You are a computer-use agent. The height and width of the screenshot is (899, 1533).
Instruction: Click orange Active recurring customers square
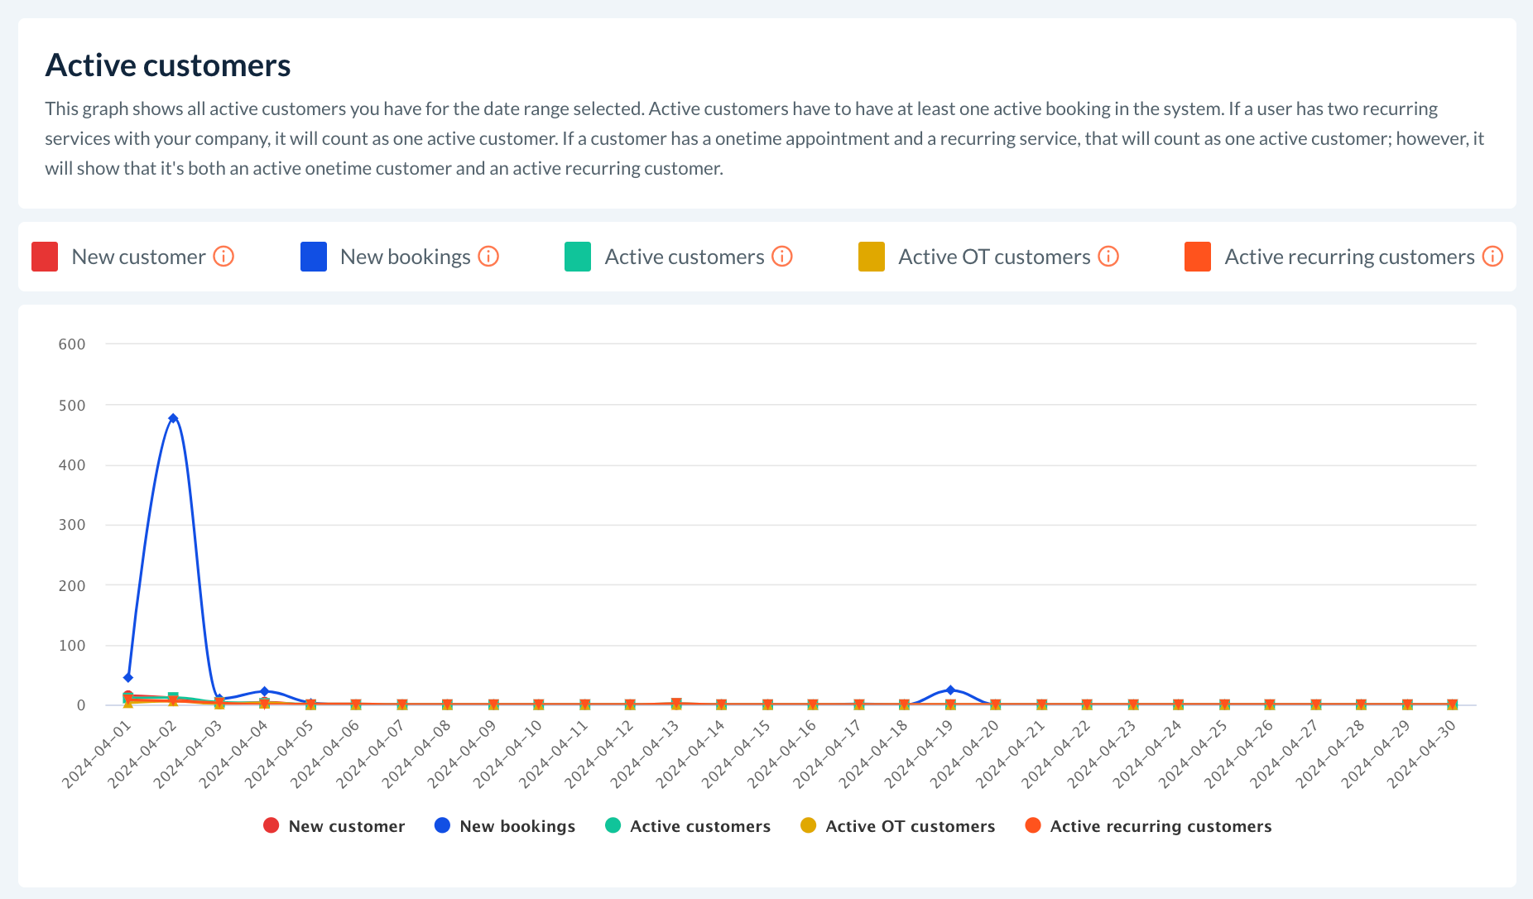point(1198,257)
